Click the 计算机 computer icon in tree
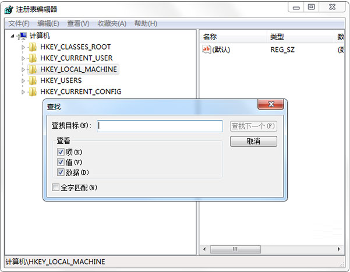 click(x=23, y=36)
